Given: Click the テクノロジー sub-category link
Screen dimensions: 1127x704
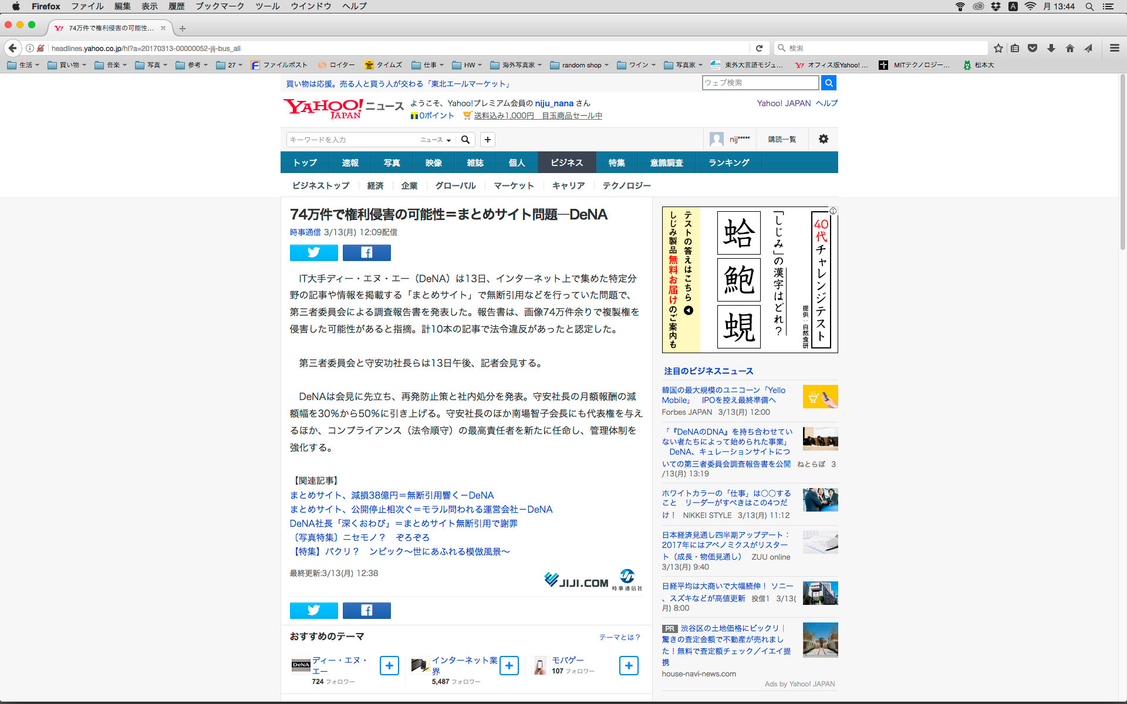Looking at the screenshot, I should (x=626, y=185).
